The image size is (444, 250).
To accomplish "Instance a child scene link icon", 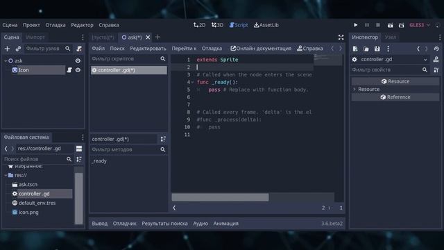I will 18,49.
